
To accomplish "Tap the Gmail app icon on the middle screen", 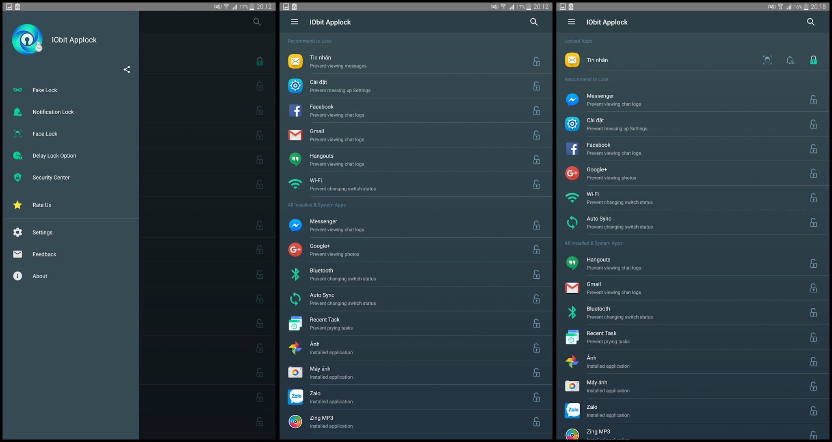I will click(x=295, y=135).
